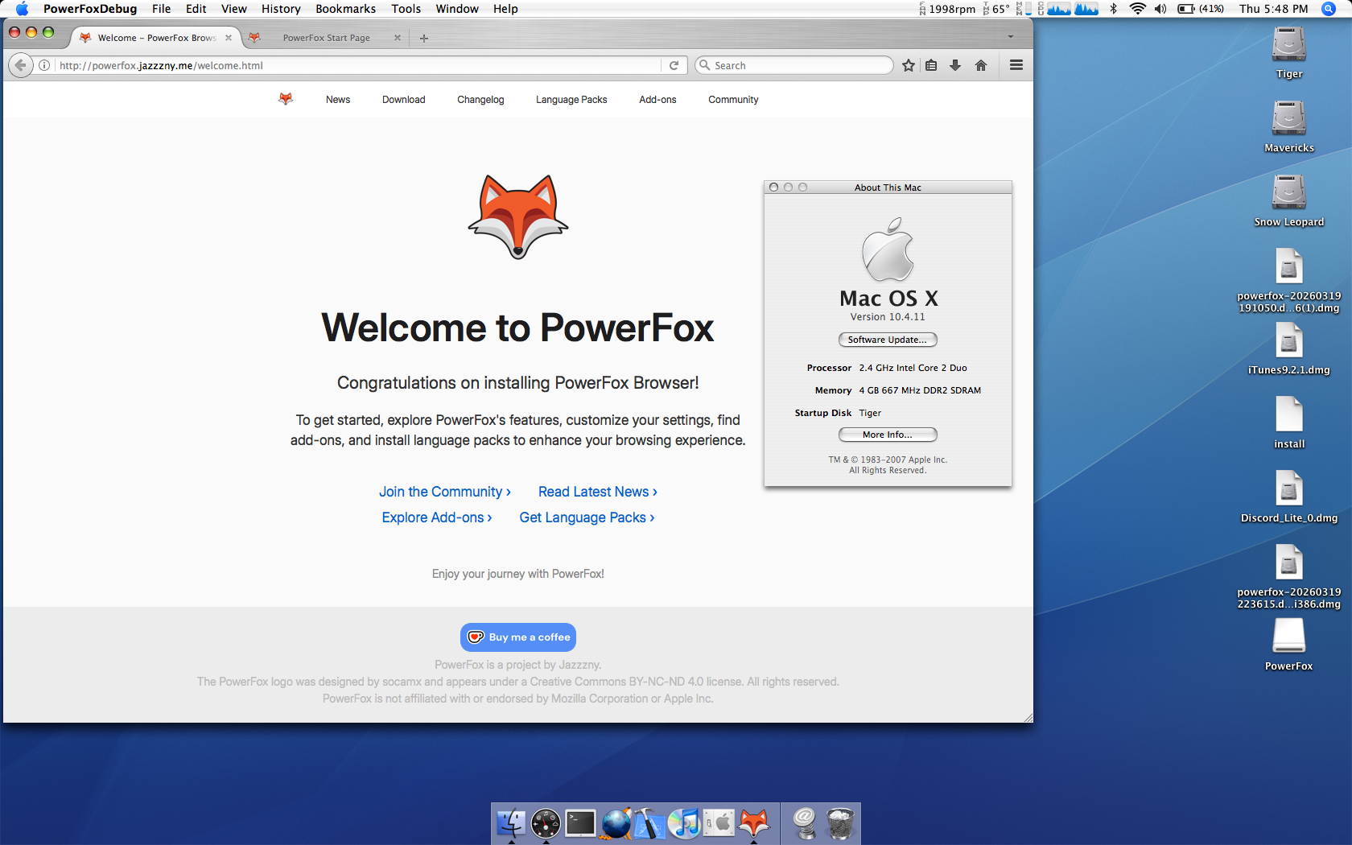The image size is (1352, 845).
Task: Select the install file on the desktop
Action: pyautogui.click(x=1288, y=422)
